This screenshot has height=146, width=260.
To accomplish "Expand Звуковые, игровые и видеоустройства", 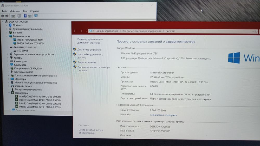I will pos(8,54).
